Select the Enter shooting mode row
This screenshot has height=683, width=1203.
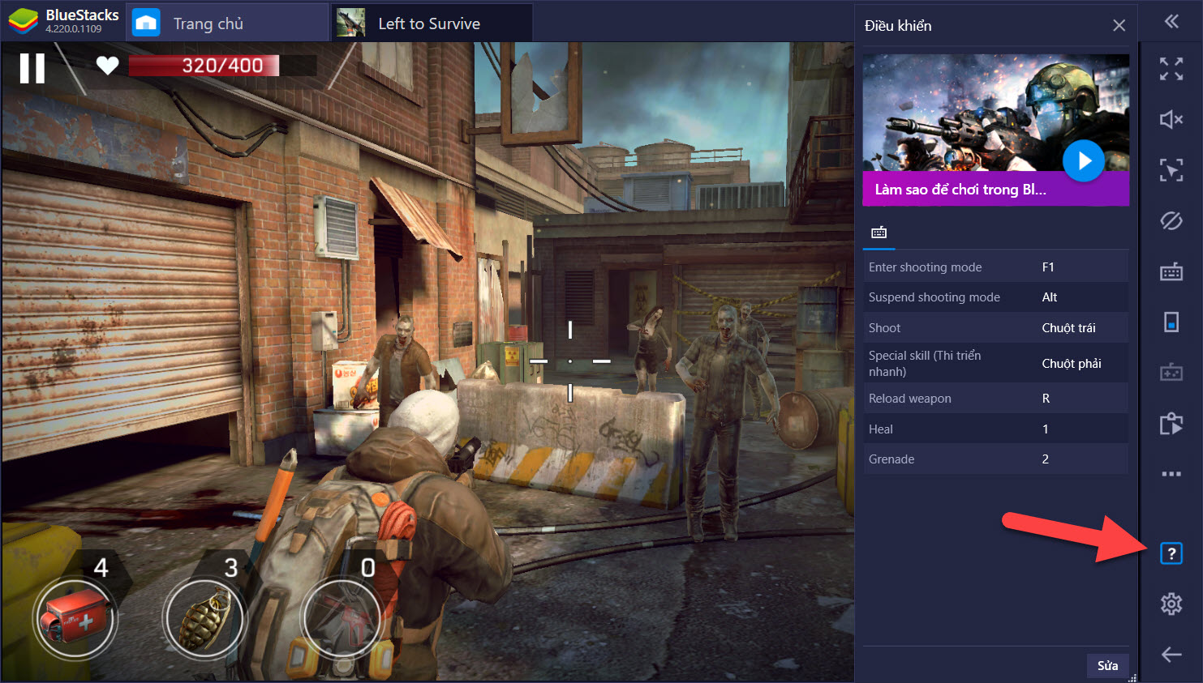click(995, 267)
